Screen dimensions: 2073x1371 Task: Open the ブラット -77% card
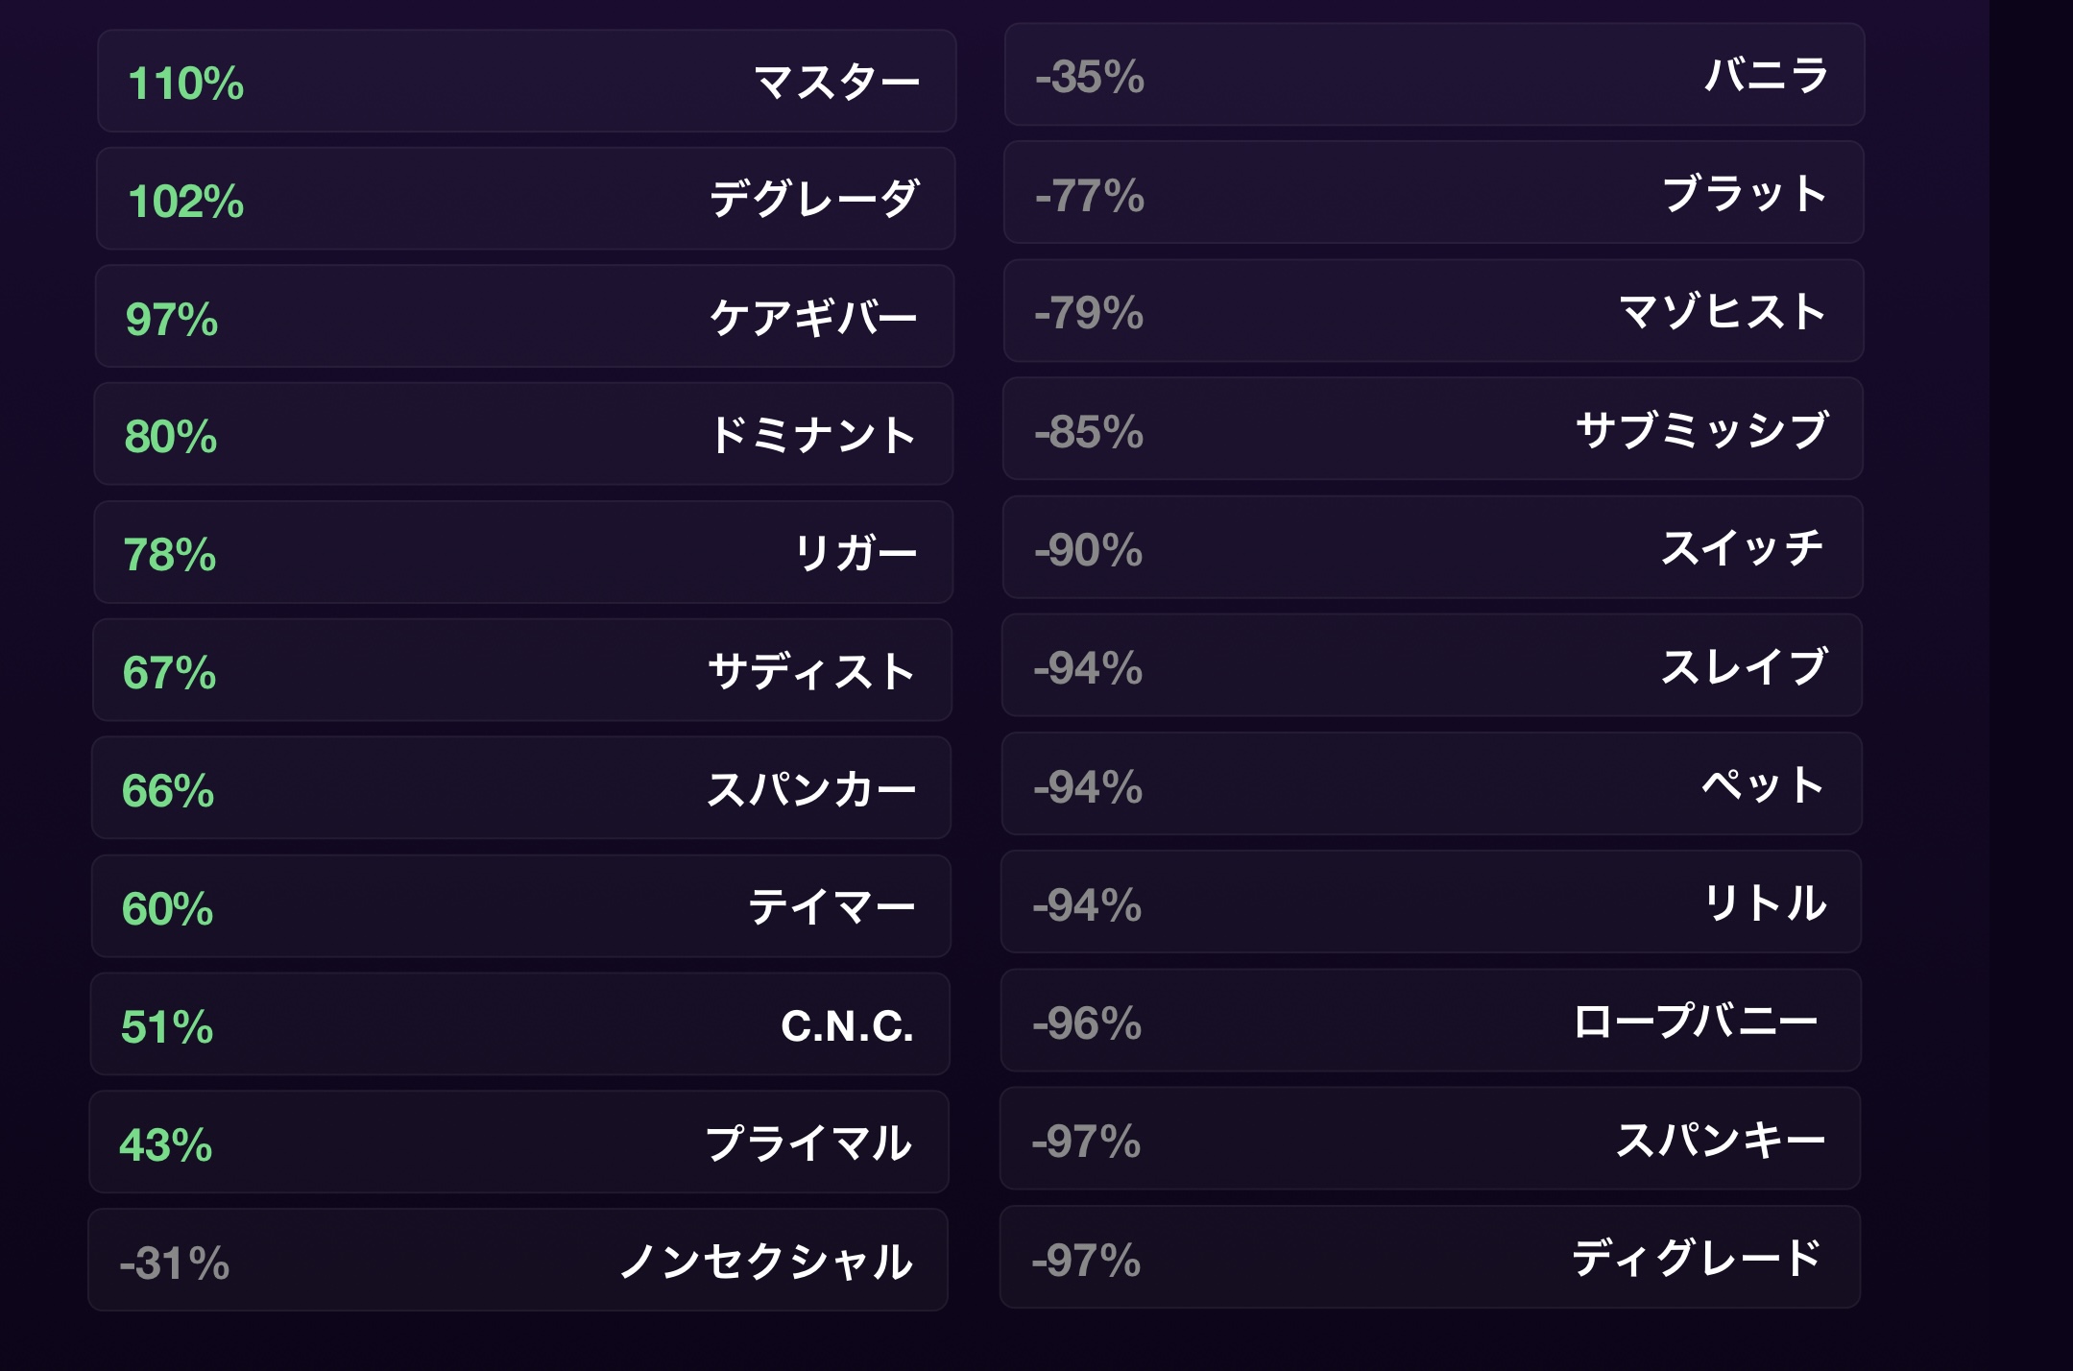pyautogui.click(x=1434, y=193)
